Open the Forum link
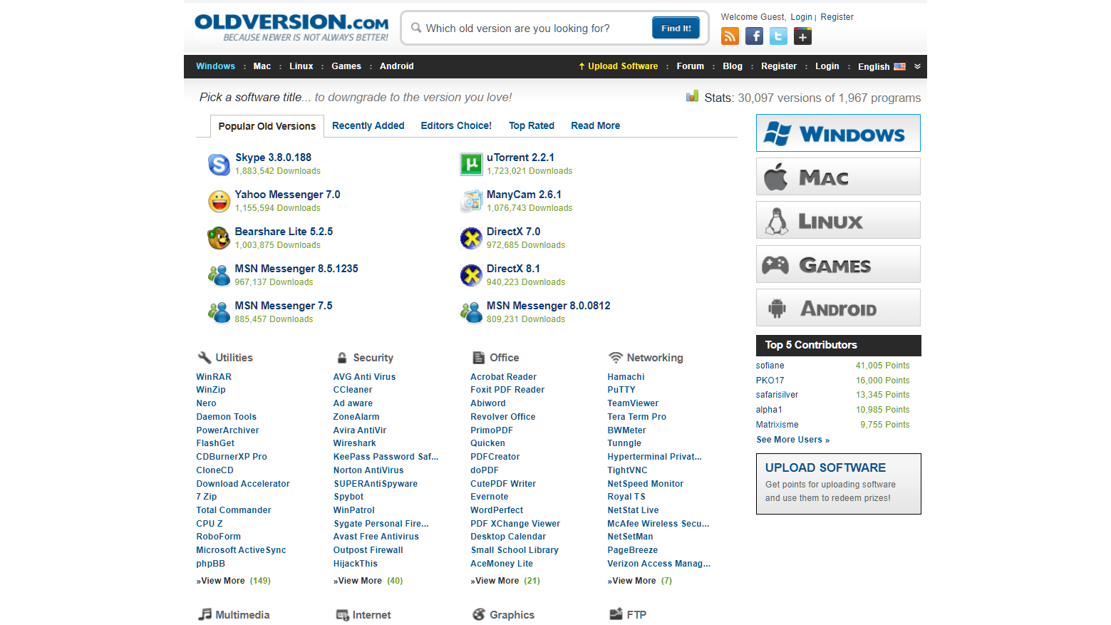The height and width of the screenshot is (625, 1111). coord(691,66)
